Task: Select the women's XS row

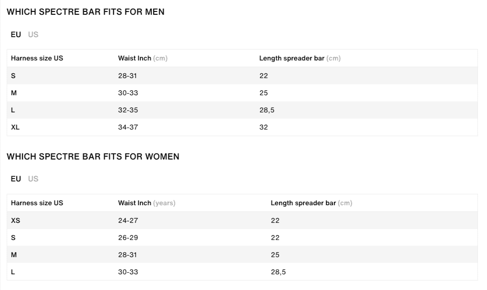Action: [x=242, y=220]
